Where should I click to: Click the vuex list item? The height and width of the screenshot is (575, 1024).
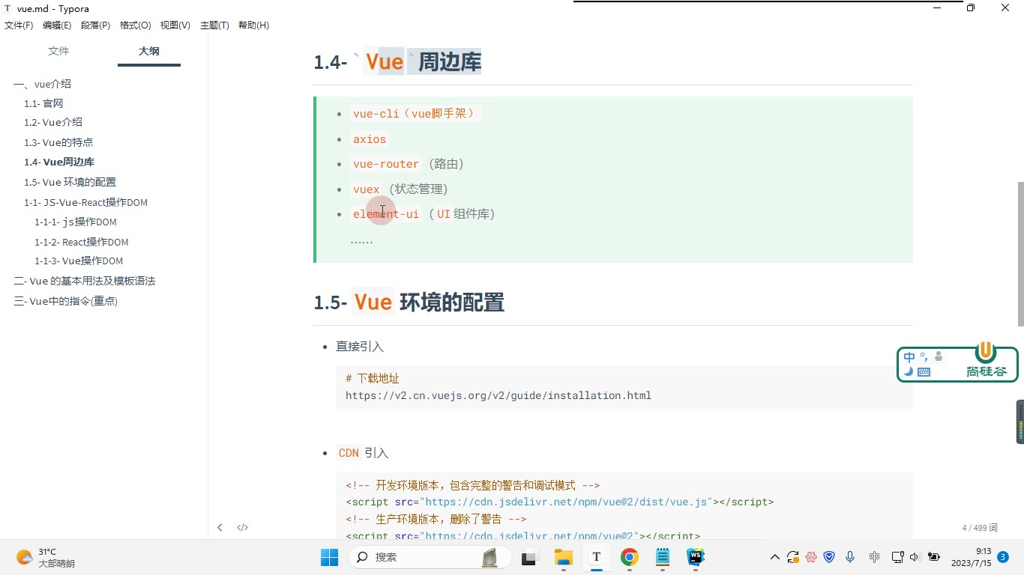click(400, 189)
